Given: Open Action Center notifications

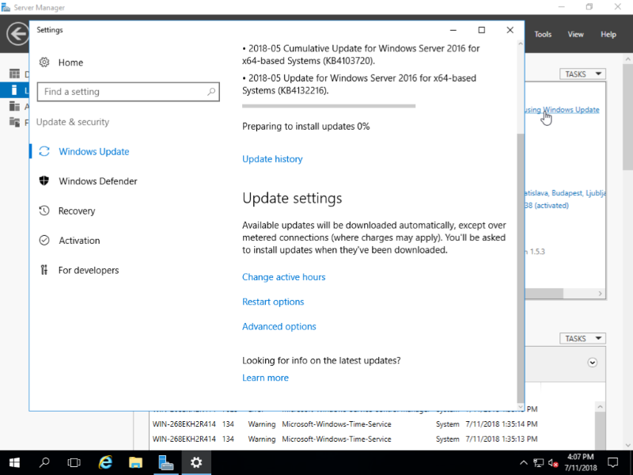Looking at the screenshot, I should (613, 462).
